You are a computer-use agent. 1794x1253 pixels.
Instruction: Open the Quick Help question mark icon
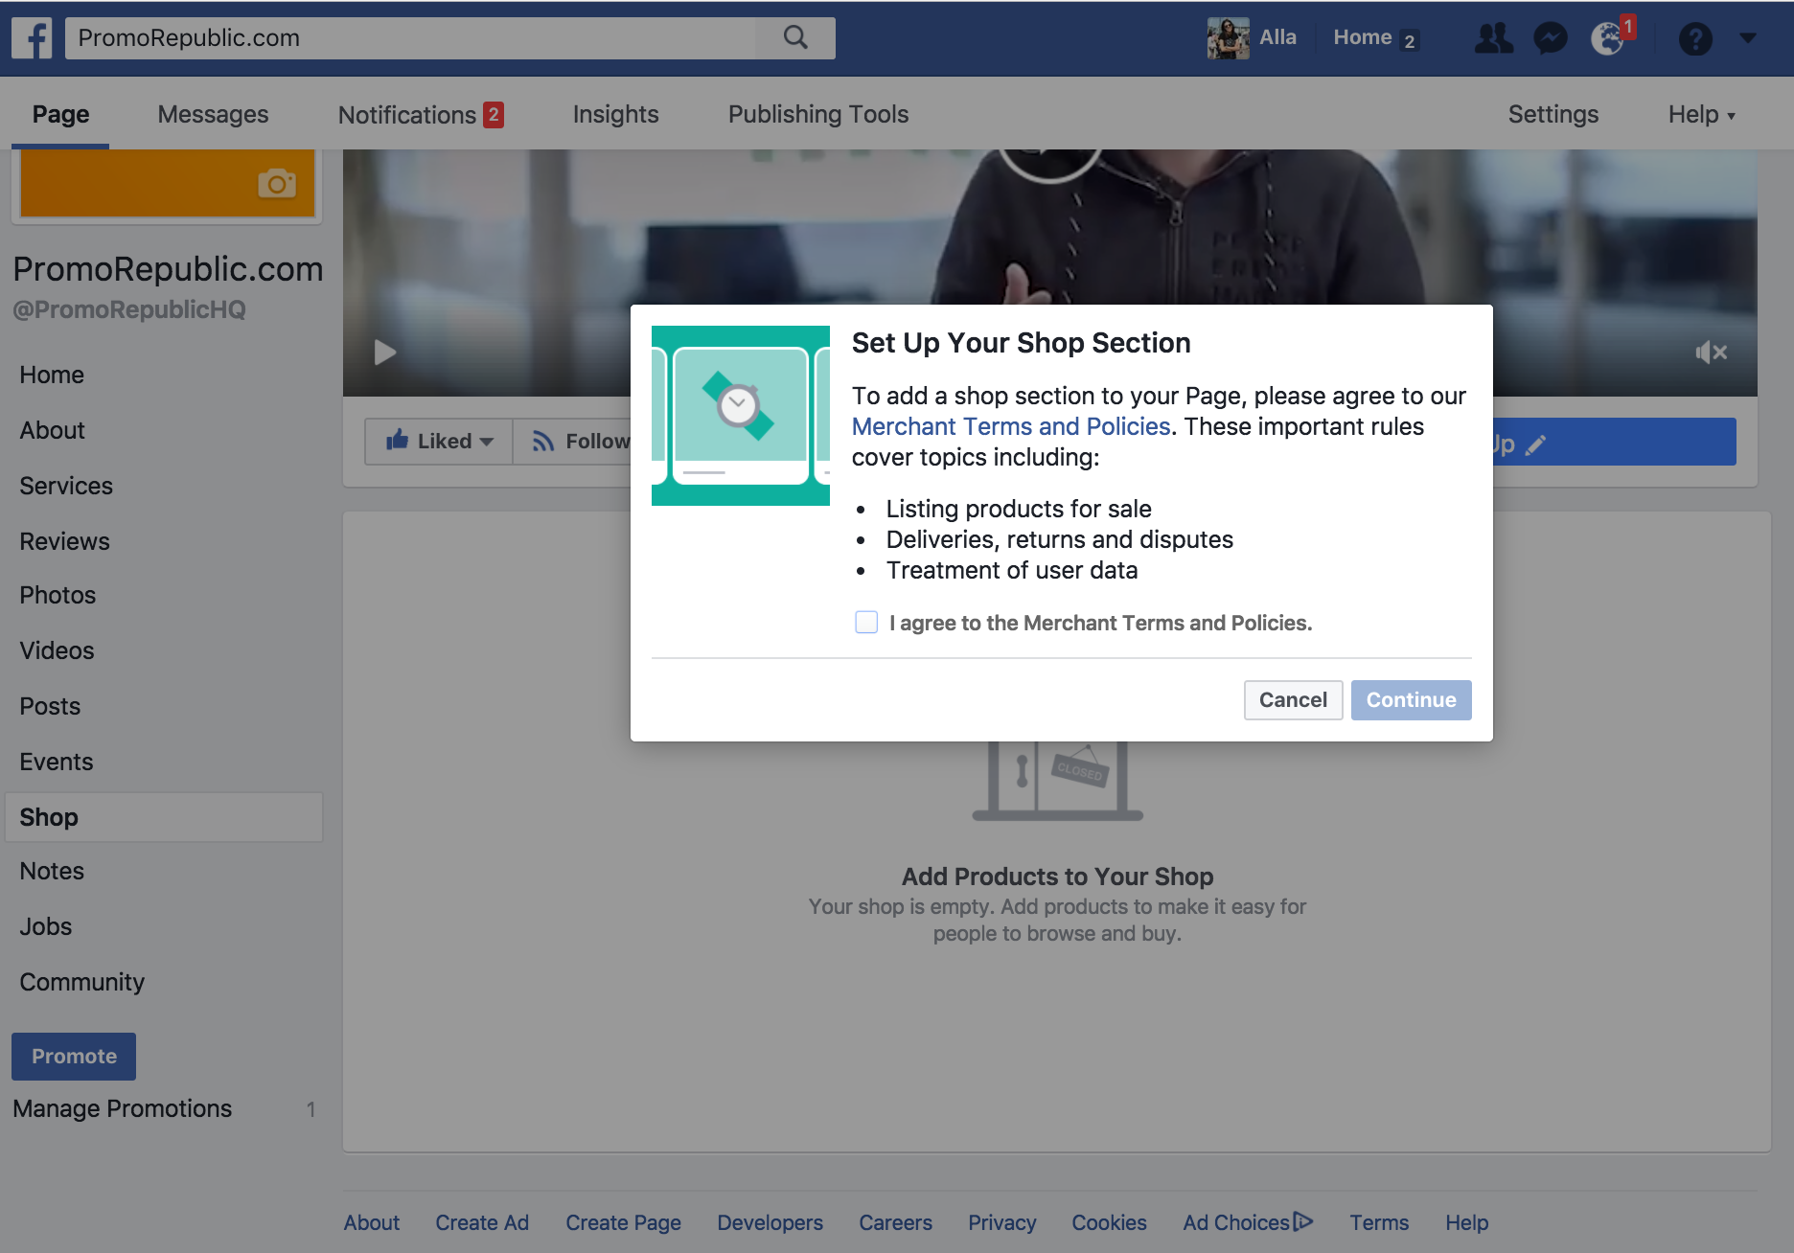[1695, 38]
